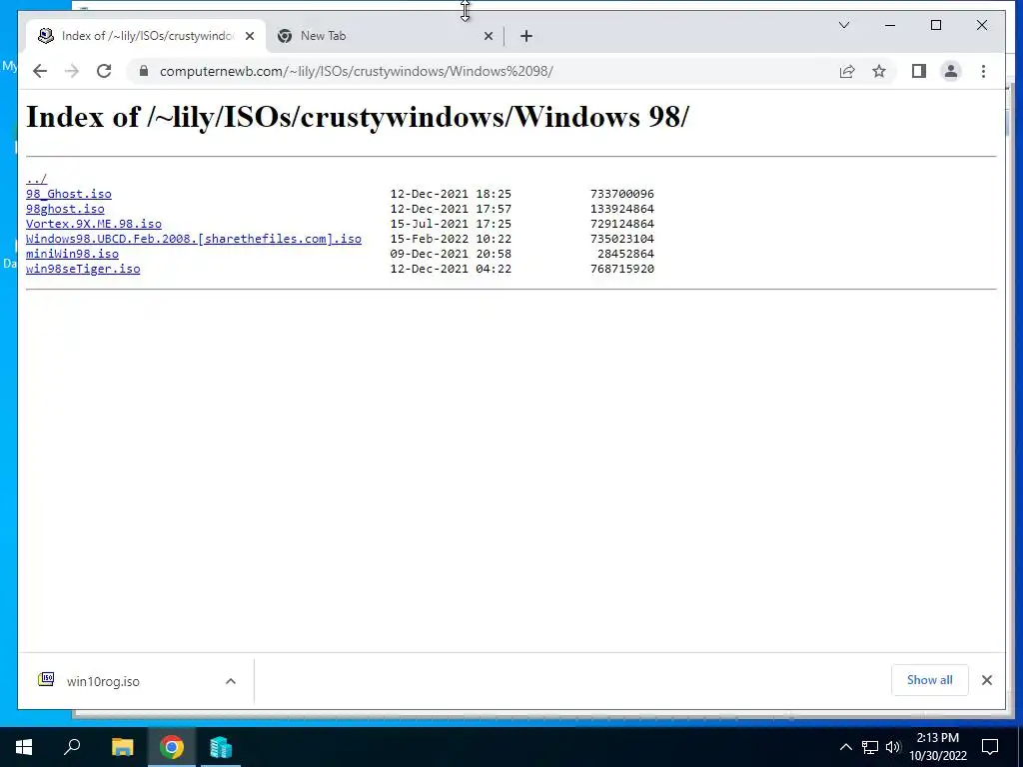Download 98ghost.iso

coord(65,209)
